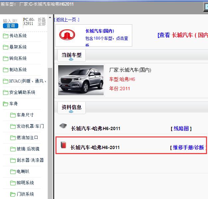Click 包含186个车型，点击查看 link
This screenshot has height=199, width=208.
pyautogui.click(x=107, y=41)
